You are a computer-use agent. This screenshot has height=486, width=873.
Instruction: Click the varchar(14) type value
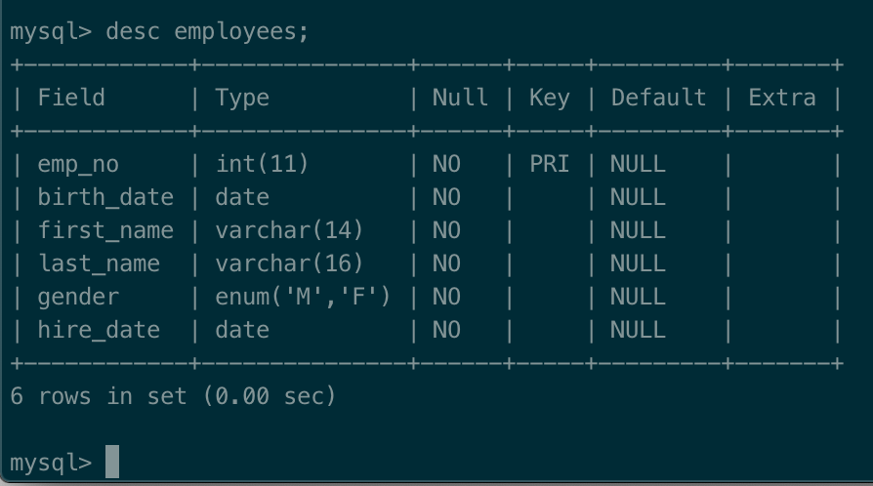coord(289,230)
